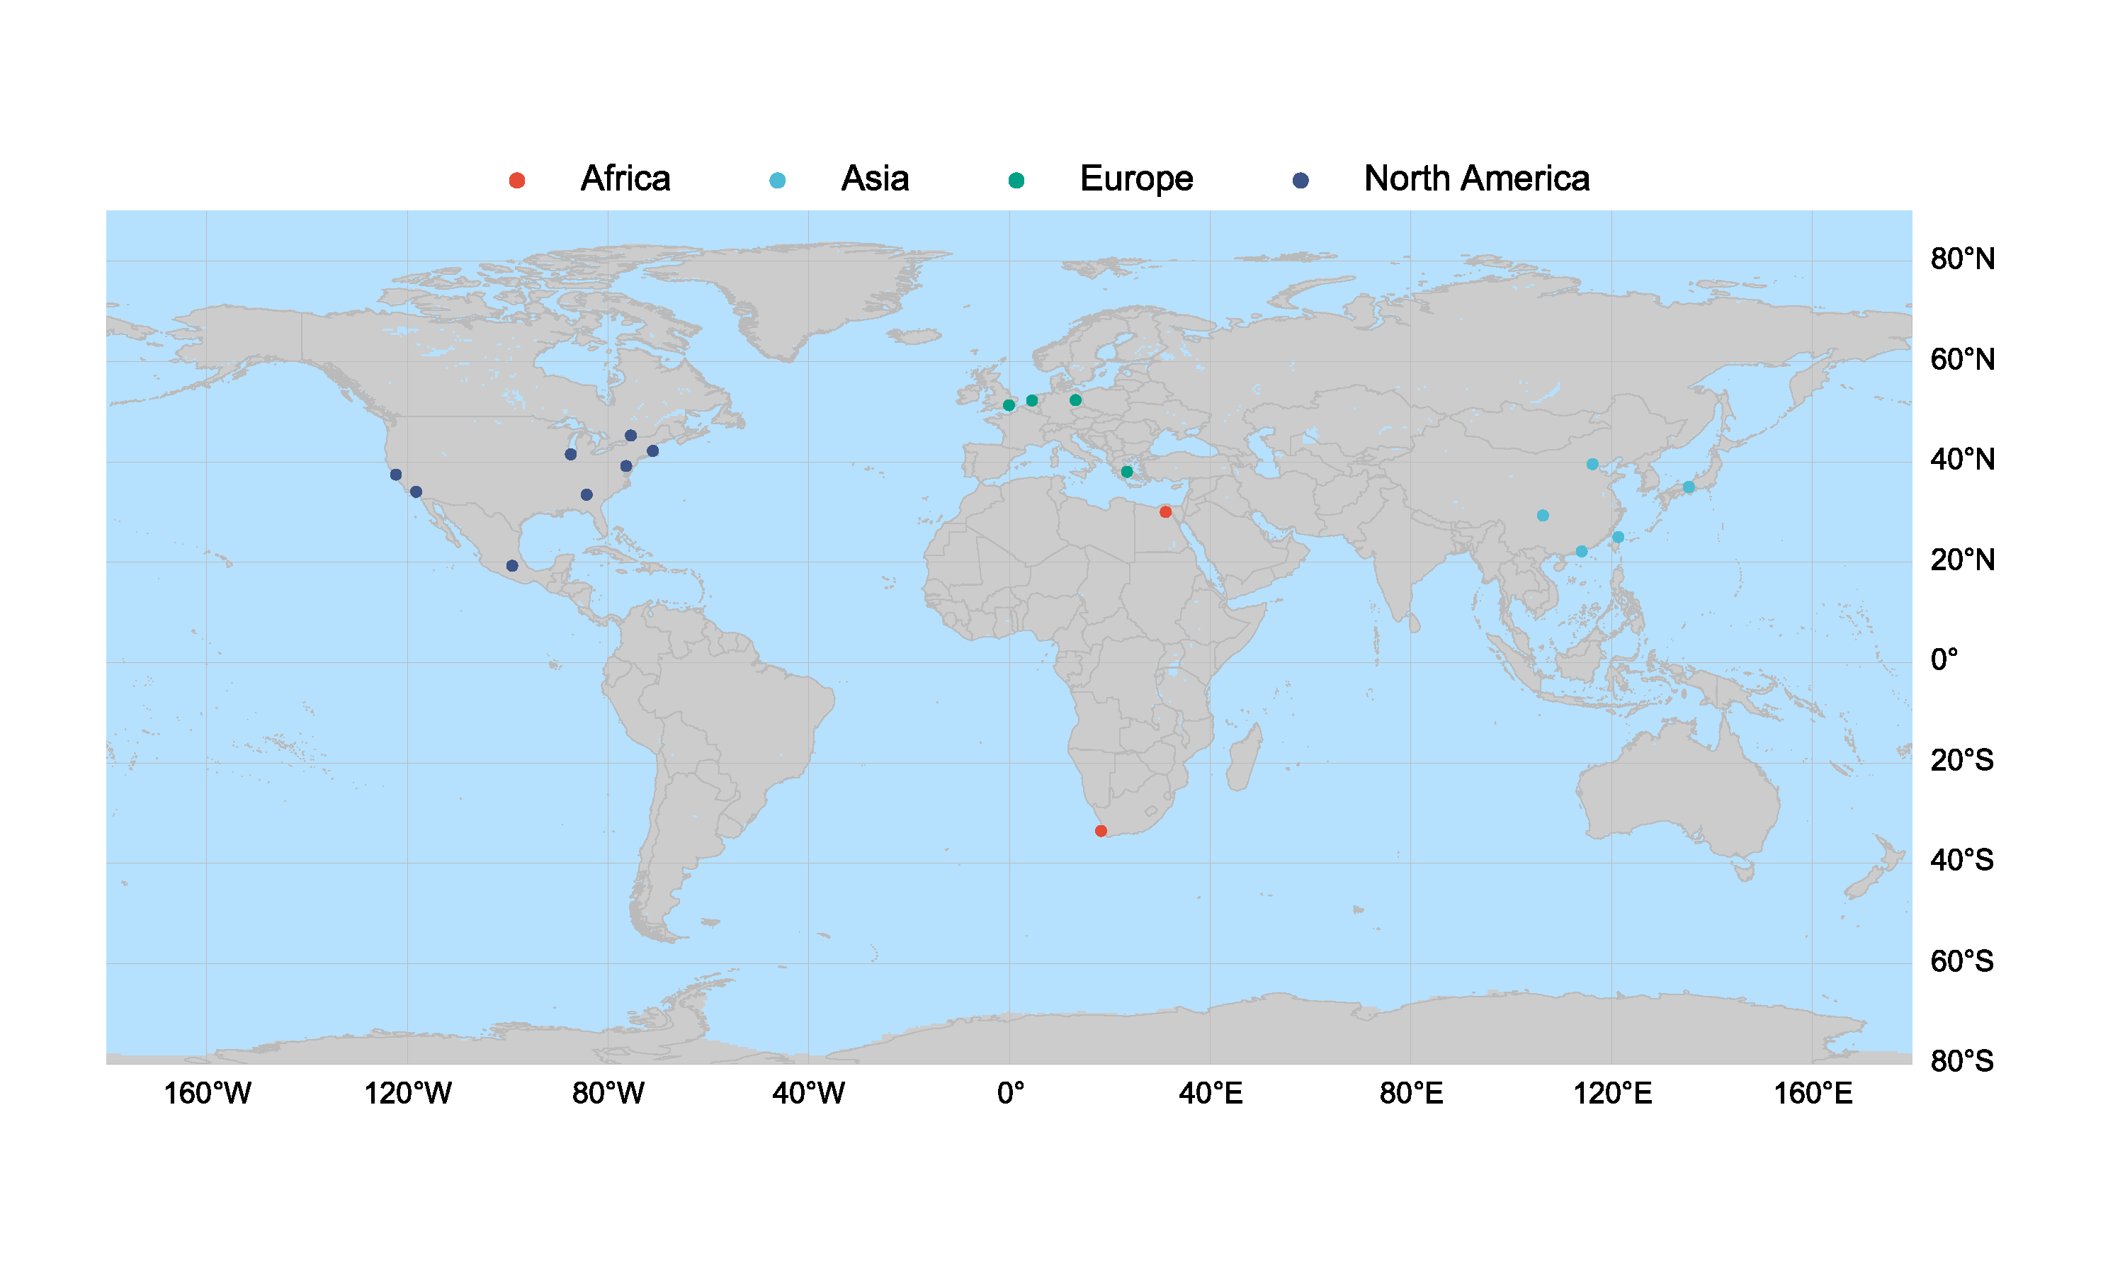2125x1275 pixels.
Task: Click the 80°N latitude label
Action: (x=1963, y=259)
